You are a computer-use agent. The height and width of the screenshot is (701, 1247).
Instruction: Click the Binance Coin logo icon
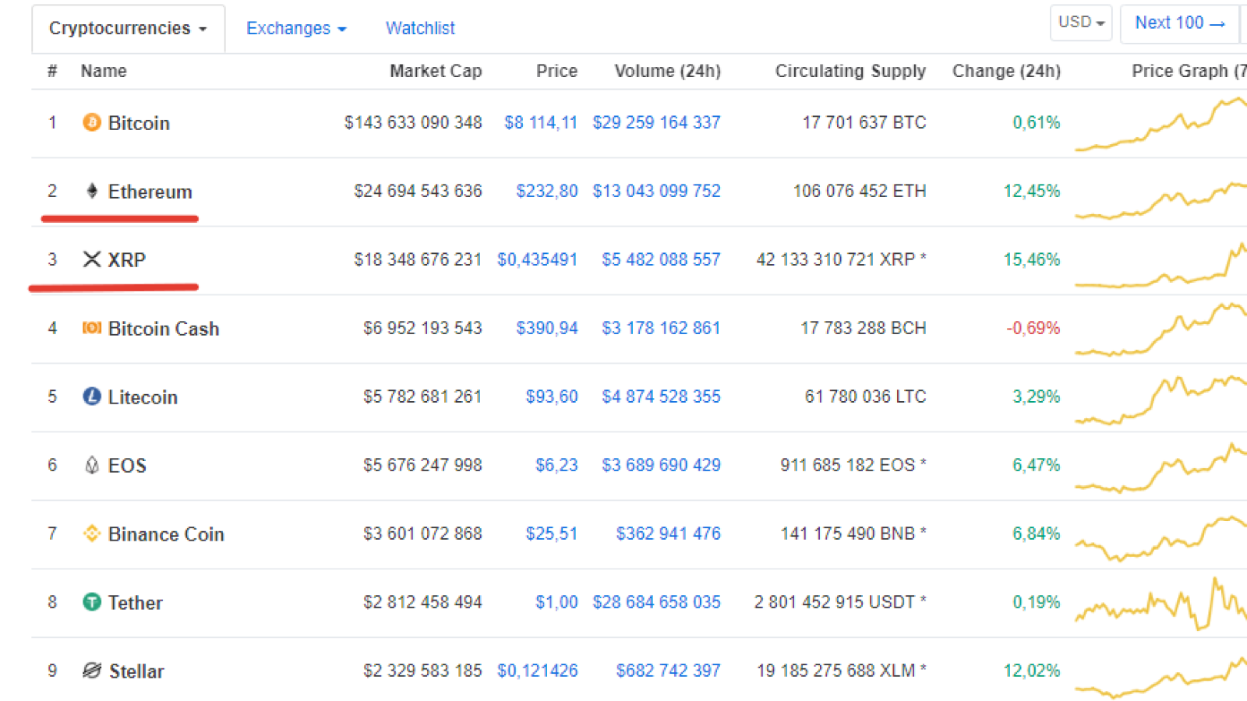(x=92, y=534)
